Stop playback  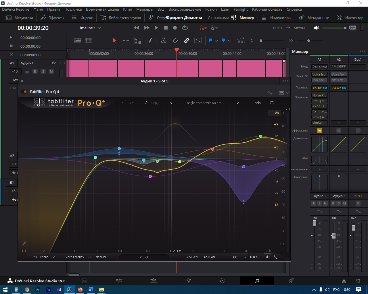(x=166, y=28)
